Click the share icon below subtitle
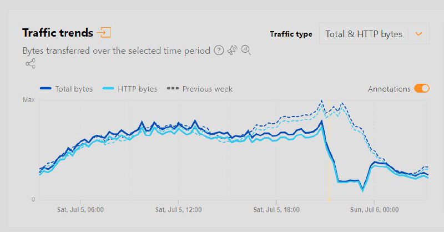The image size is (444, 232). pyautogui.click(x=31, y=63)
